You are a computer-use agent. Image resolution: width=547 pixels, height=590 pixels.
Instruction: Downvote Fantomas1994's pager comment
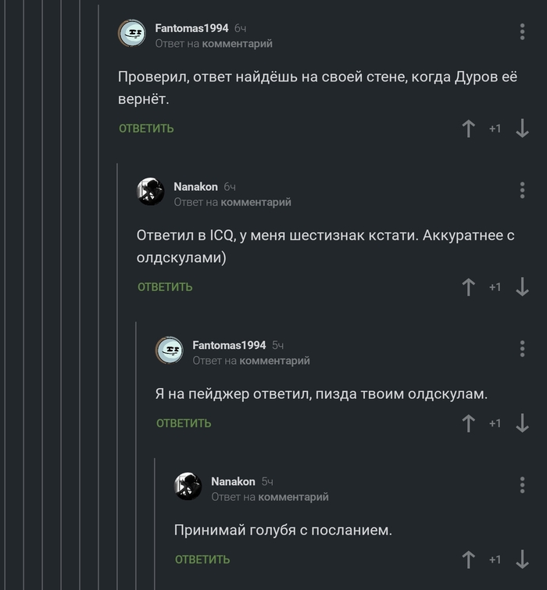point(523,423)
